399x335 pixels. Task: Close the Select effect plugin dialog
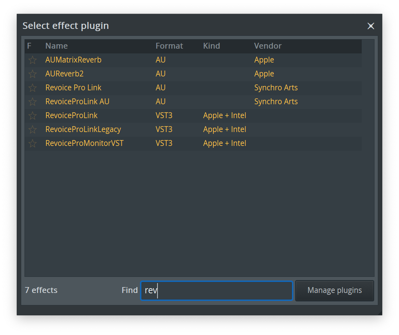(370, 26)
